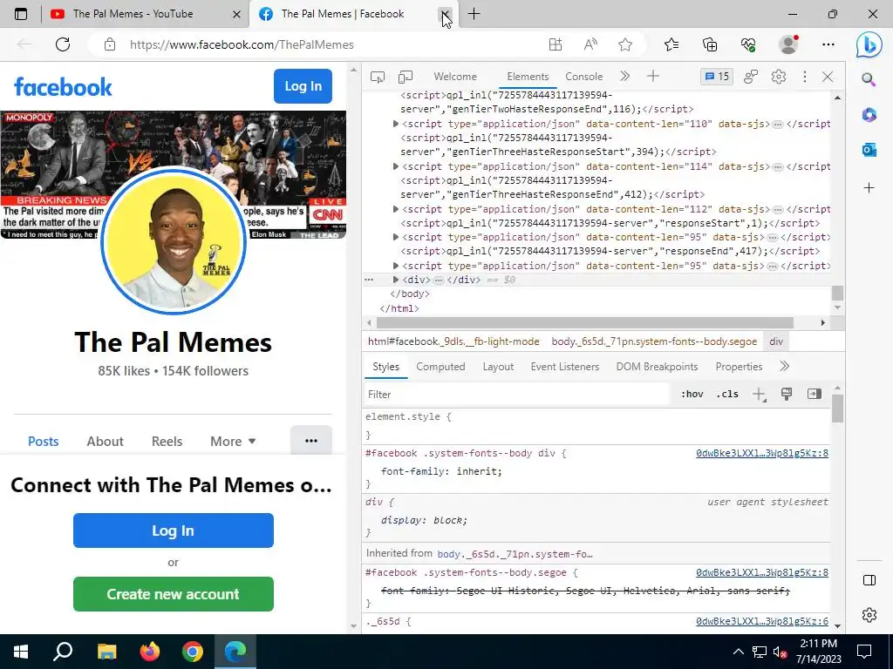Viewport: 893px width, 669px height.
Task: Show more DevTools tabs chevron
Action: (x=624, y=77)
